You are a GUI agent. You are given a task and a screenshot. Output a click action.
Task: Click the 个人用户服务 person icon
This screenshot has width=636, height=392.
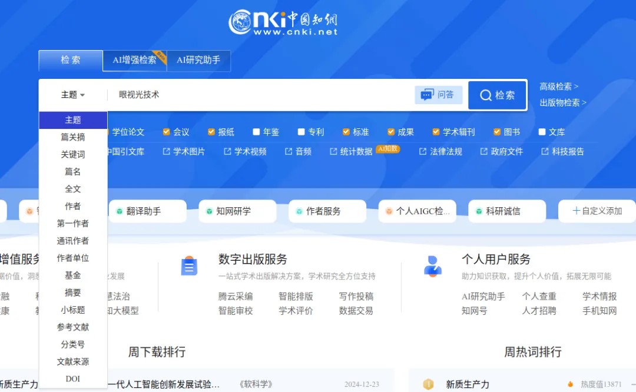[433, 266]
